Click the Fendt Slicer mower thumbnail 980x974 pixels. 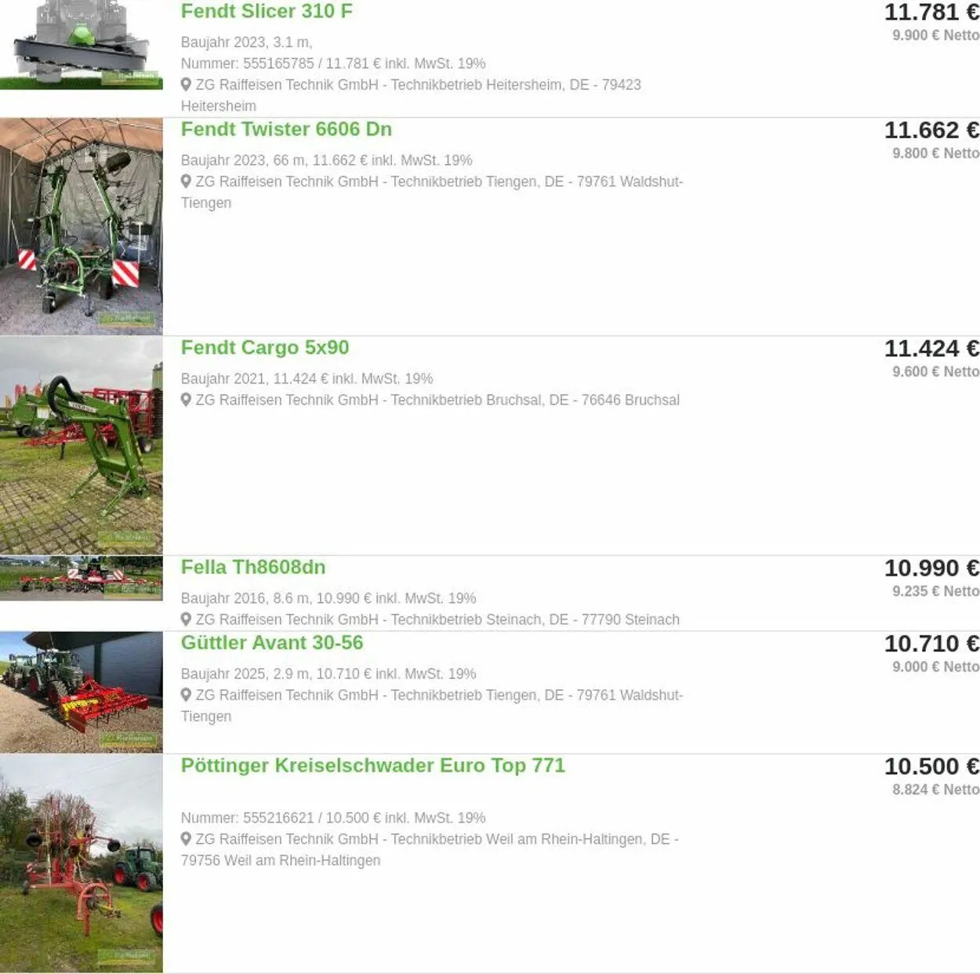click(x=82, y=45)
